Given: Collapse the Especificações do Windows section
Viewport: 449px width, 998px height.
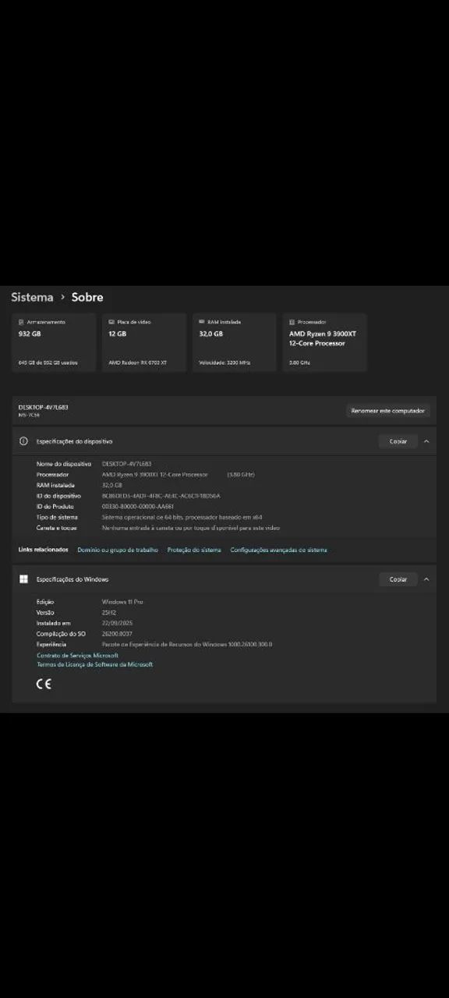Looking at the screenshot, I should [426, 579].
